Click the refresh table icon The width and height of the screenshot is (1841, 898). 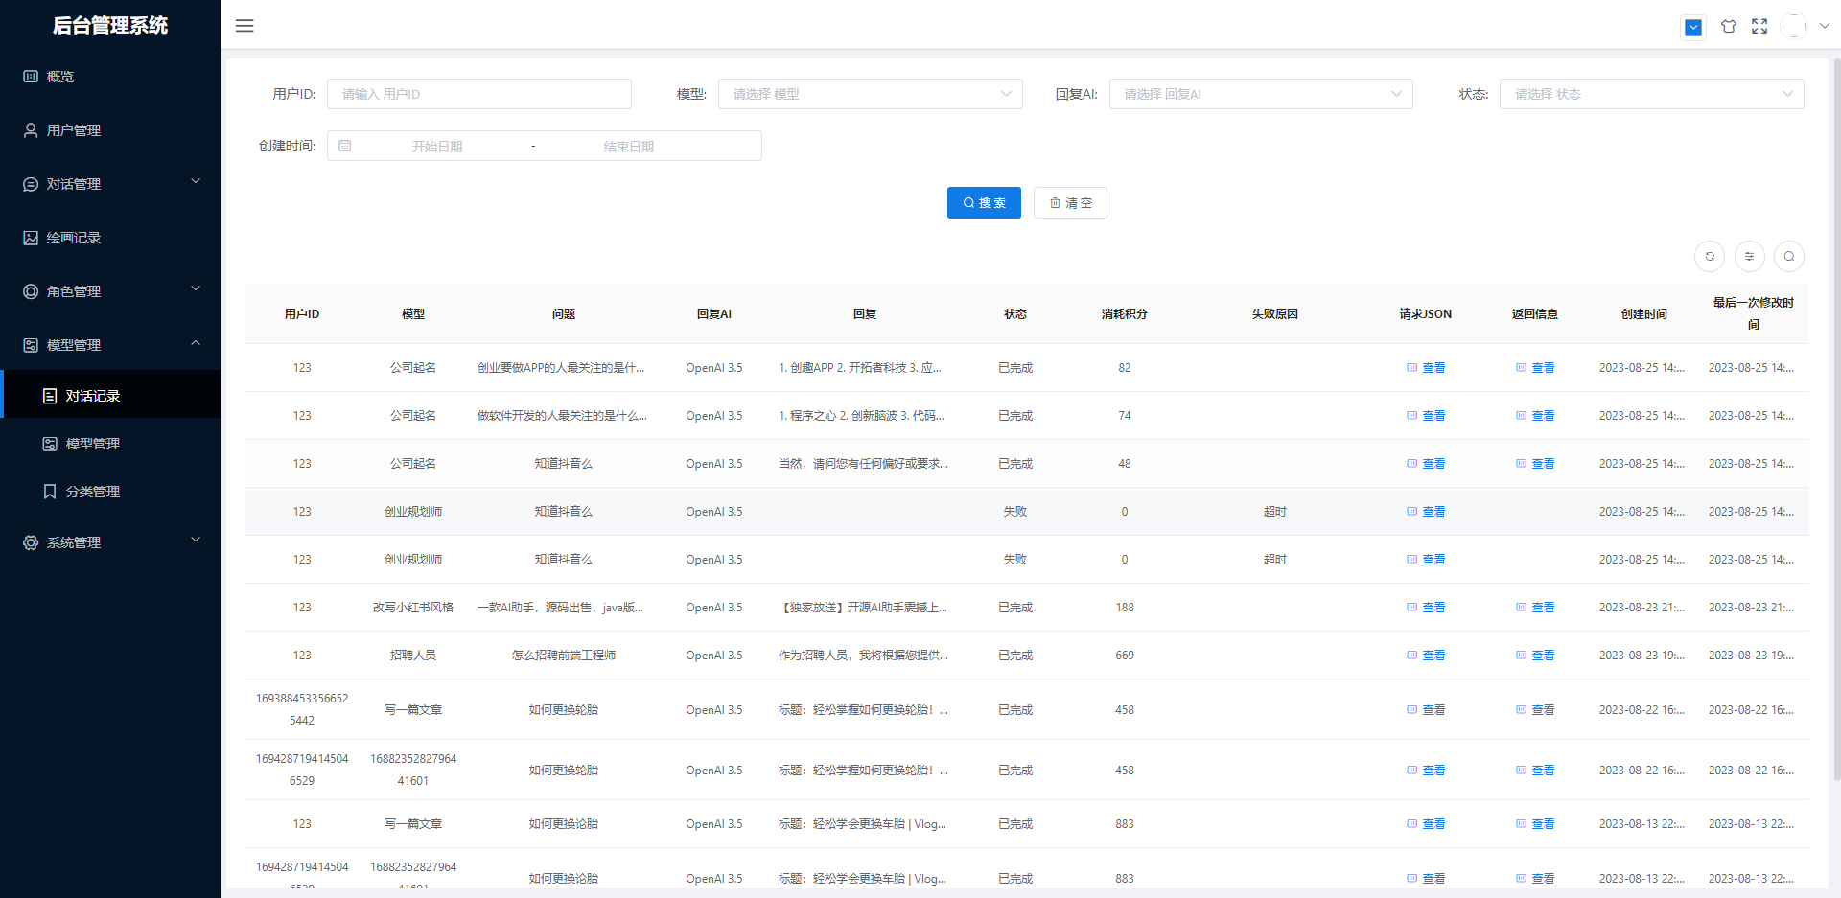click(1709, 257)
